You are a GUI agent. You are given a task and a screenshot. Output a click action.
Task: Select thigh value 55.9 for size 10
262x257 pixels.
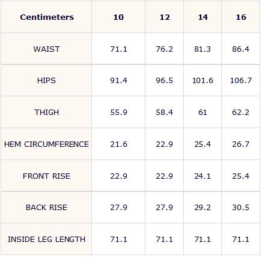[x=118, y=112]
